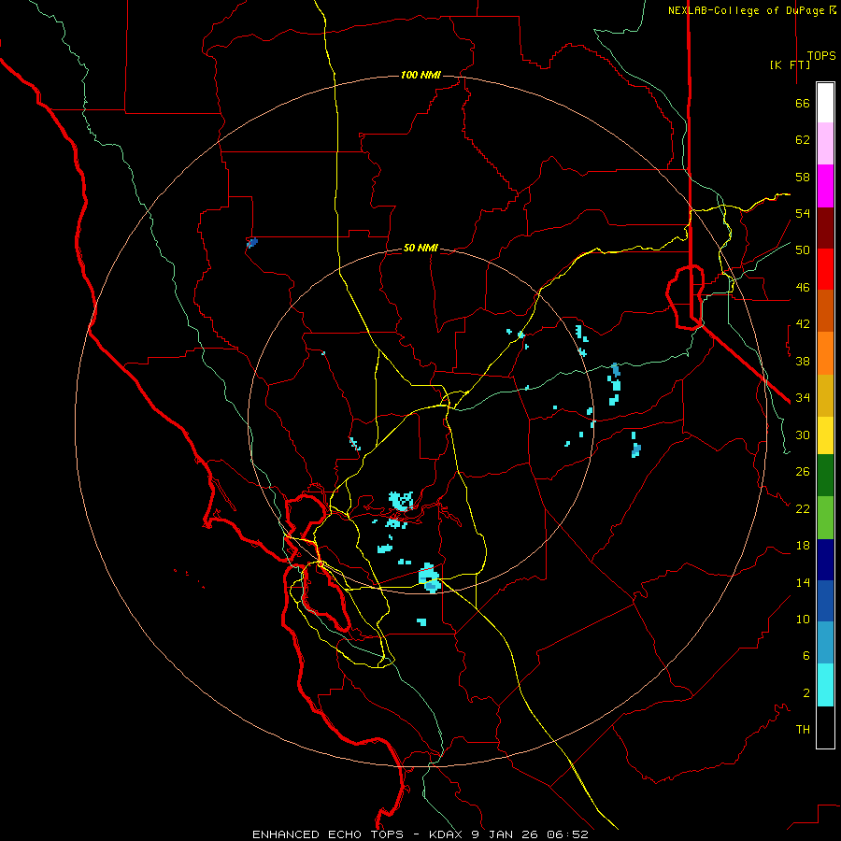Click the TH label on the legend
The image size is (841, 841).
[x=803, y=730]
